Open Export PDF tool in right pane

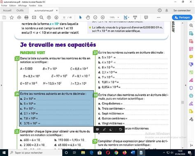[191, 33]
